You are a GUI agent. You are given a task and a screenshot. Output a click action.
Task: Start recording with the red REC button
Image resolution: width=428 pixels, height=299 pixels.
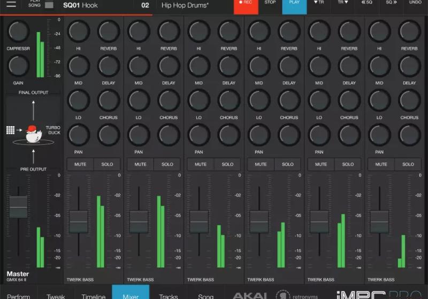pos(246,6)
